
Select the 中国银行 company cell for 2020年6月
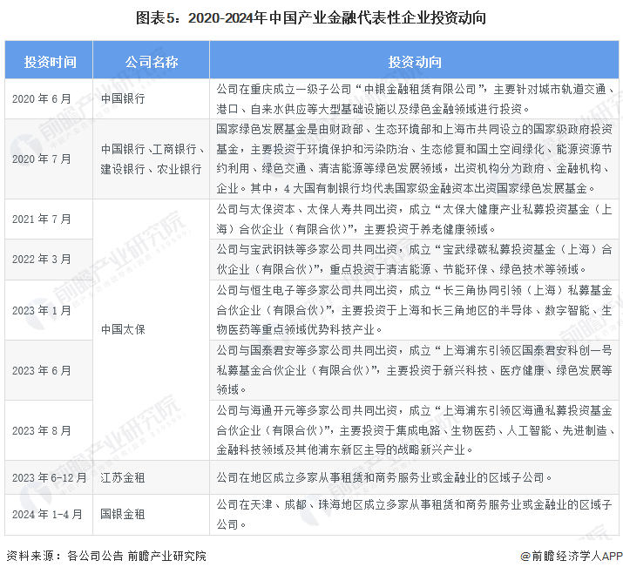click(151, 99)
